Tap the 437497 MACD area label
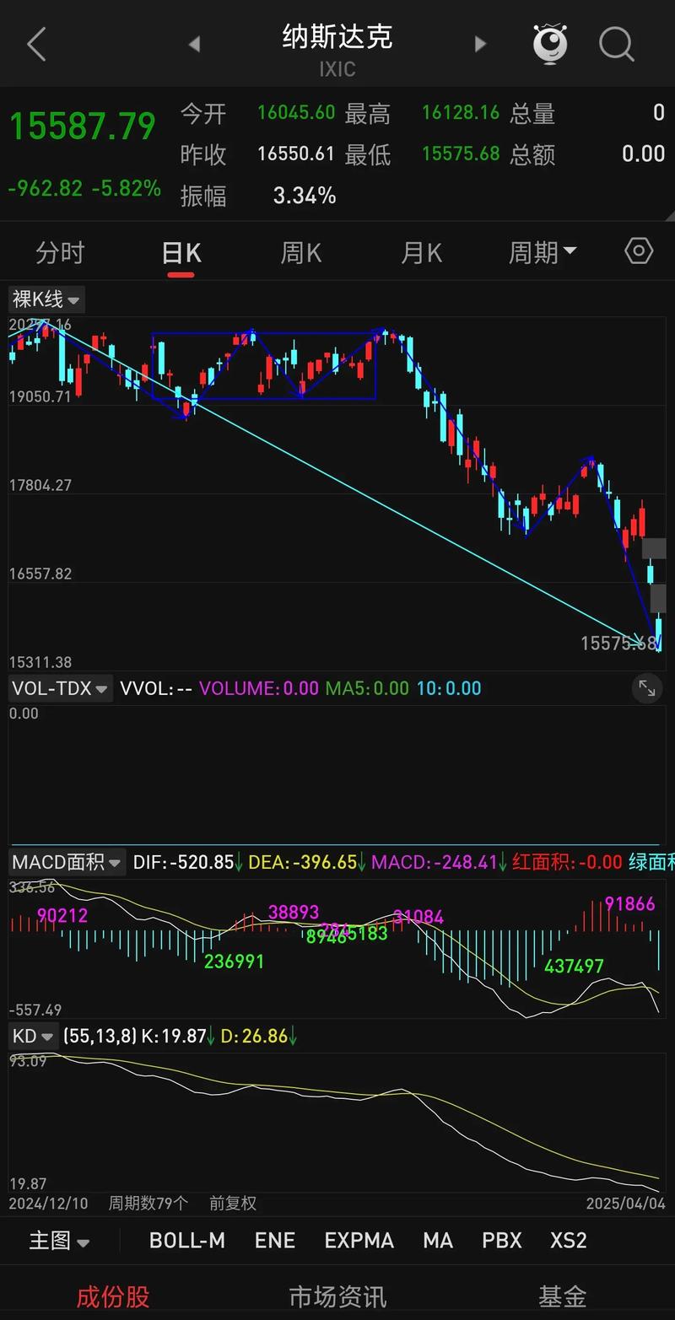The width and height of the screenshot is (675, 1320). (575, 966)
